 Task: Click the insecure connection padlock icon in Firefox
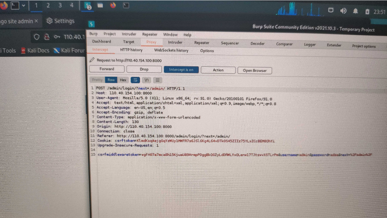coord(47,37)
